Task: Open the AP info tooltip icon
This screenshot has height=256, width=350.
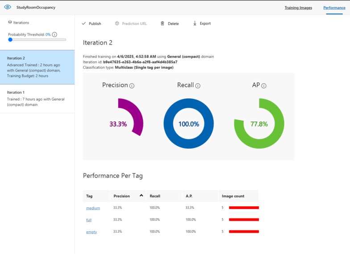Action: [264, 86]
